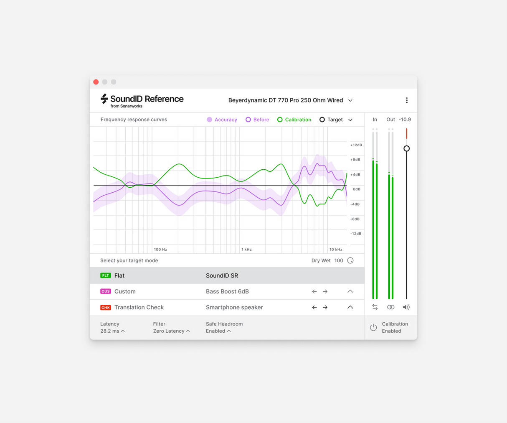This screenshot has width=507, height=423.
Task: Collapse the Custom Bass Boost row
Action: (x=350, y=291)
